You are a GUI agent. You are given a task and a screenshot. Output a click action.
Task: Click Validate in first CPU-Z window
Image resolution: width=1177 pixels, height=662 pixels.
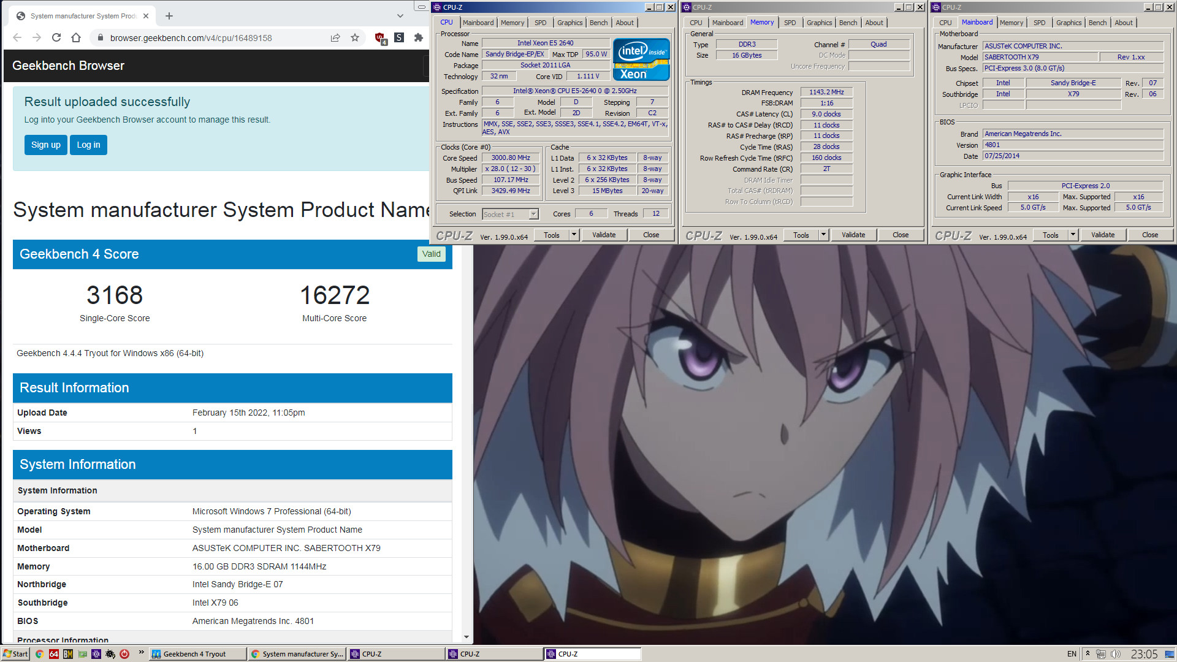tap(604, 235)
